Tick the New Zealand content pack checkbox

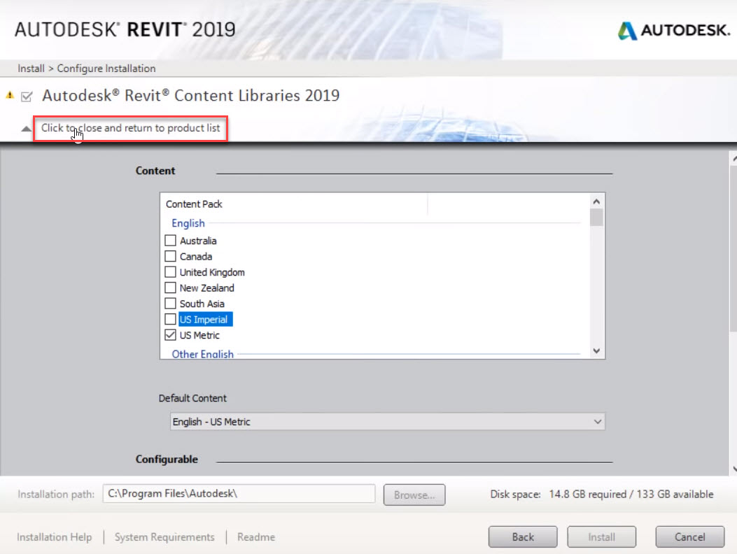[x=171, y=288]
